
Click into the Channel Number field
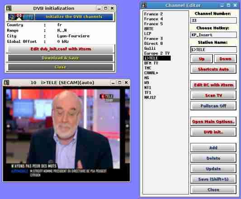click(213, 20)
